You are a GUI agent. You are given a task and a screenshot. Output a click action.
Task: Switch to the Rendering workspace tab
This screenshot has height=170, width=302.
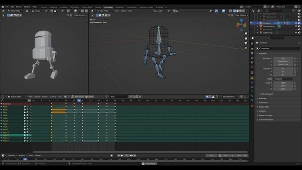point(119,8)
